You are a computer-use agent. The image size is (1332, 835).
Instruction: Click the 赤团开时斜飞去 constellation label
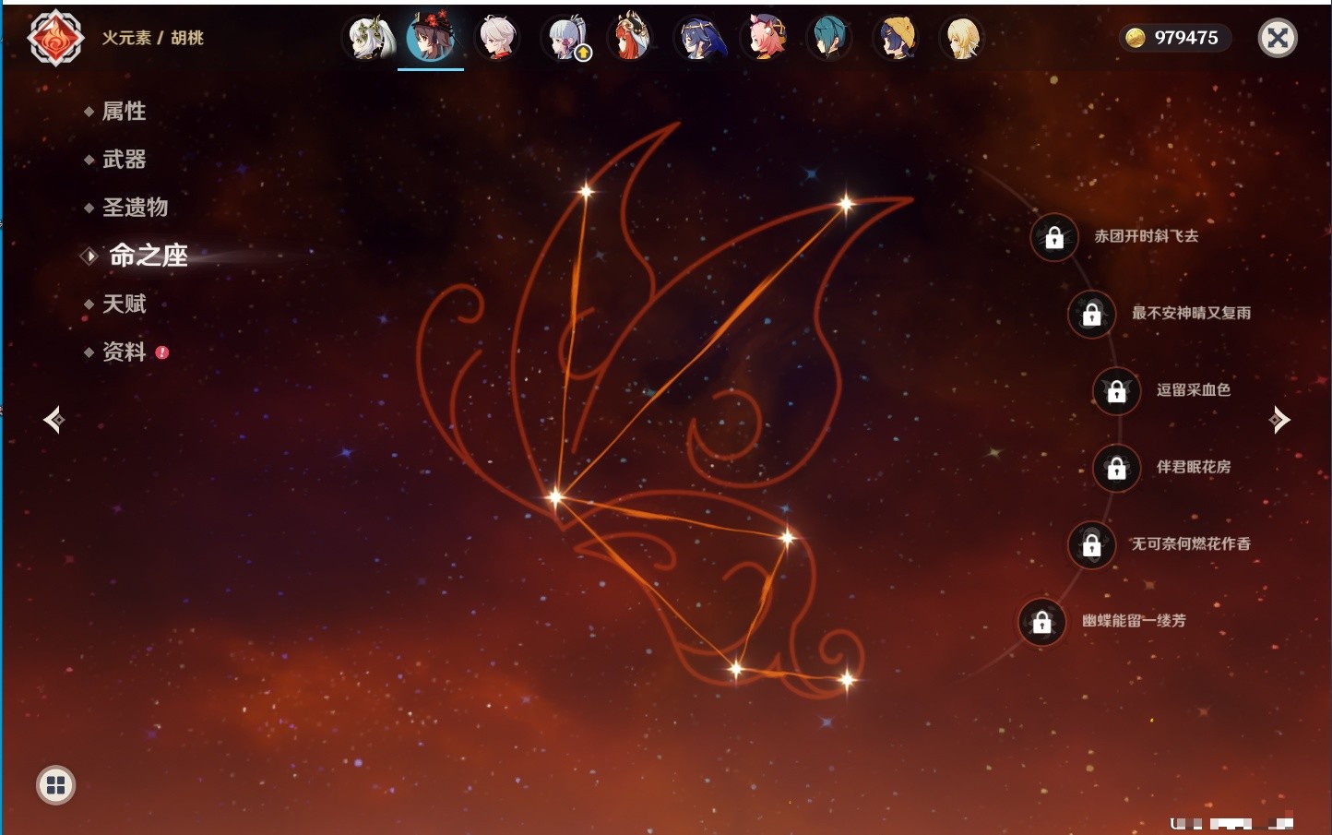pos(1147,236)
